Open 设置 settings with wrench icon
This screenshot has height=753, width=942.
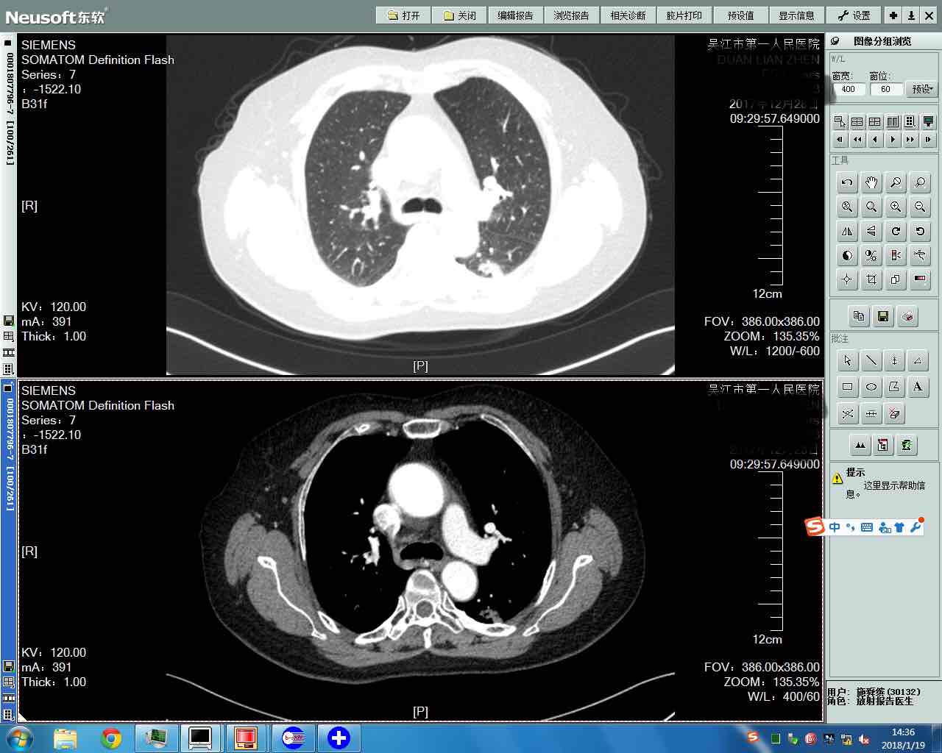point(854,15)
